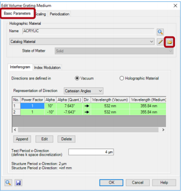The height and width of the screenshot is (193, 183).
Task: Select the Holographic Material radio button
Action: pyautogui.click(x=122, y=78)
